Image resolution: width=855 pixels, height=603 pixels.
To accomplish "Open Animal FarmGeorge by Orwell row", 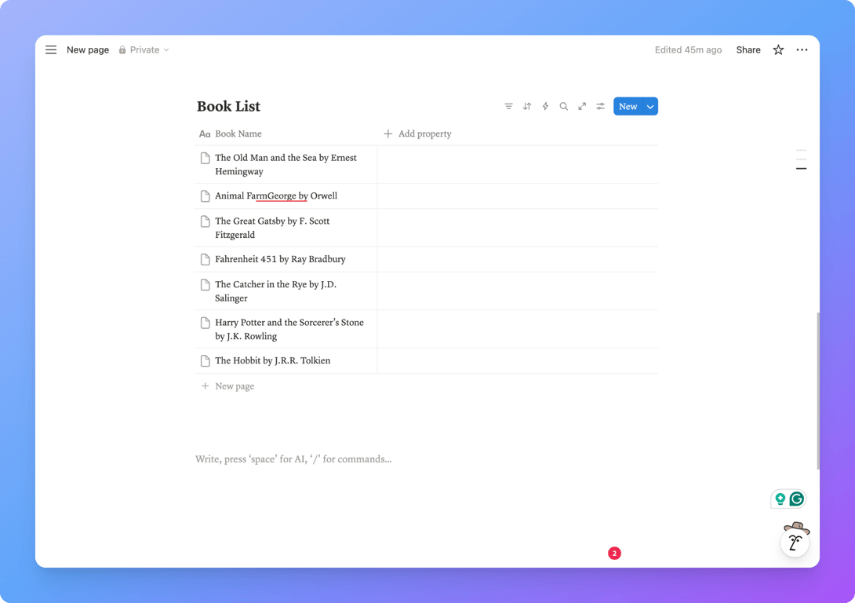I will 276,196.
